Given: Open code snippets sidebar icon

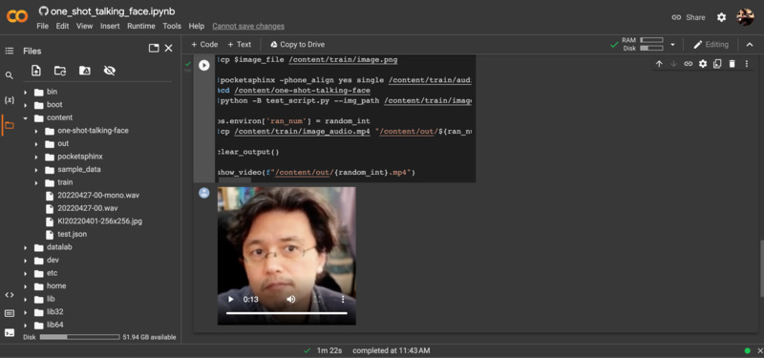Looking at the screenshot, I should 10,295.
